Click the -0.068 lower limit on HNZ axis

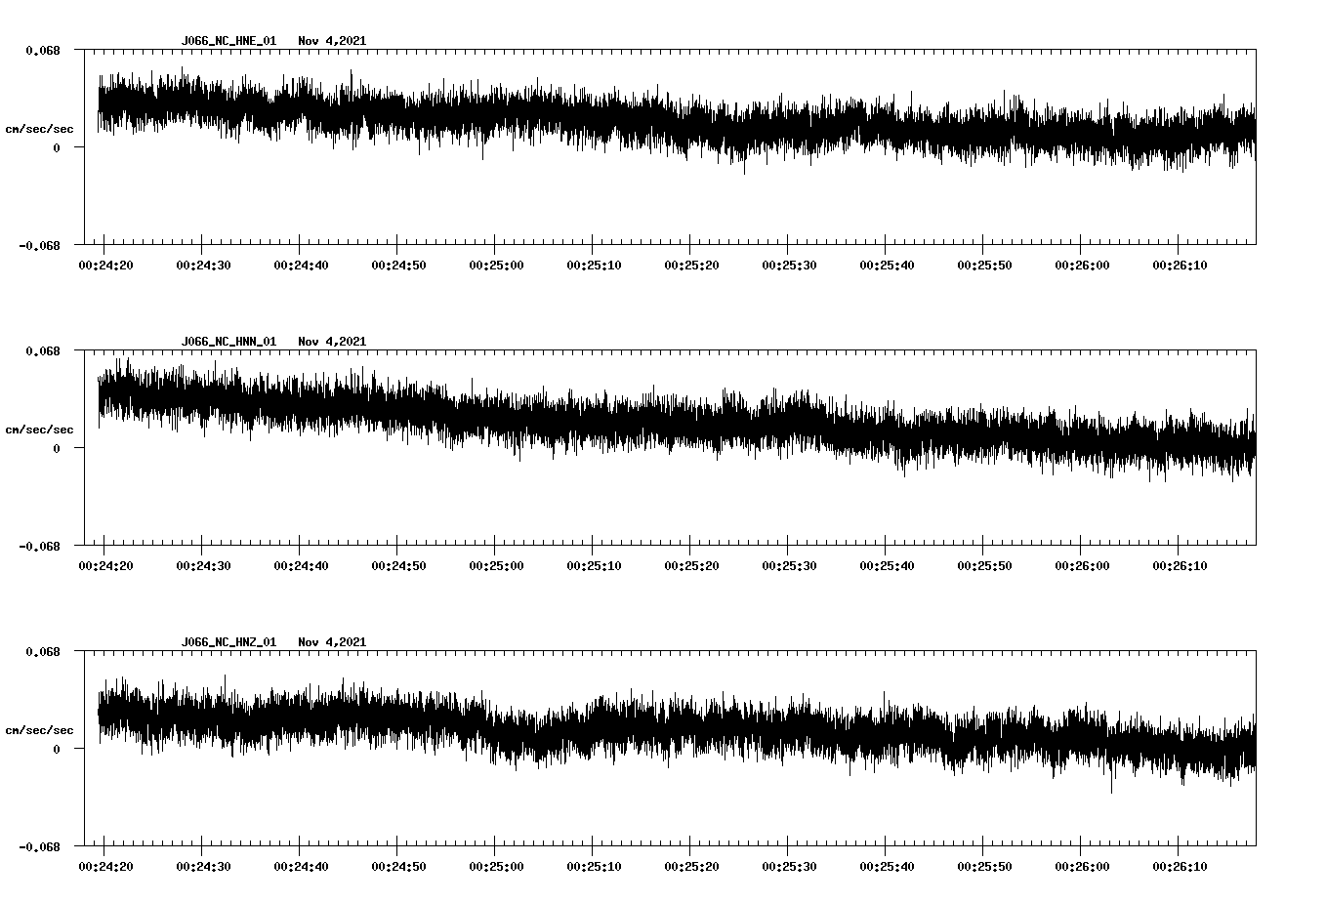point(39,847)
